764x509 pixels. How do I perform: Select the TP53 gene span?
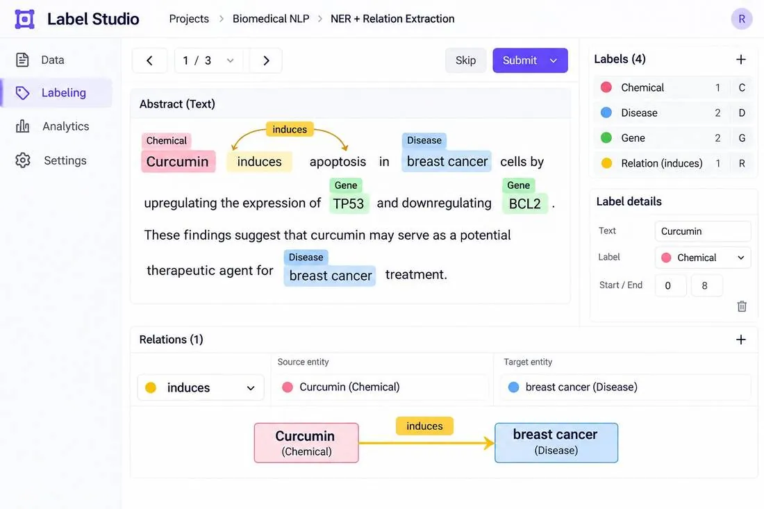click(349, 203)
